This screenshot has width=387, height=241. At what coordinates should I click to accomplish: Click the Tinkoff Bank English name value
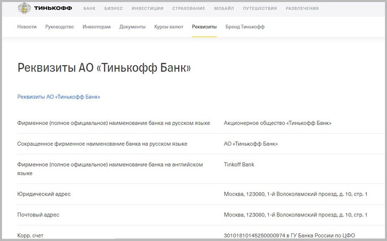coord(239,165)
